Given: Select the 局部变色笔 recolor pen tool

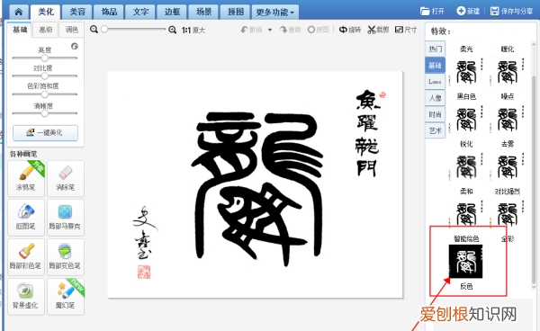Looking at the screenshot, I should click(x=66, y=257).
